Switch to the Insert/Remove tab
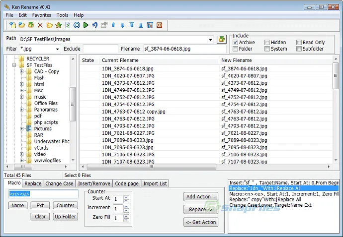 (x=95, y=183)
